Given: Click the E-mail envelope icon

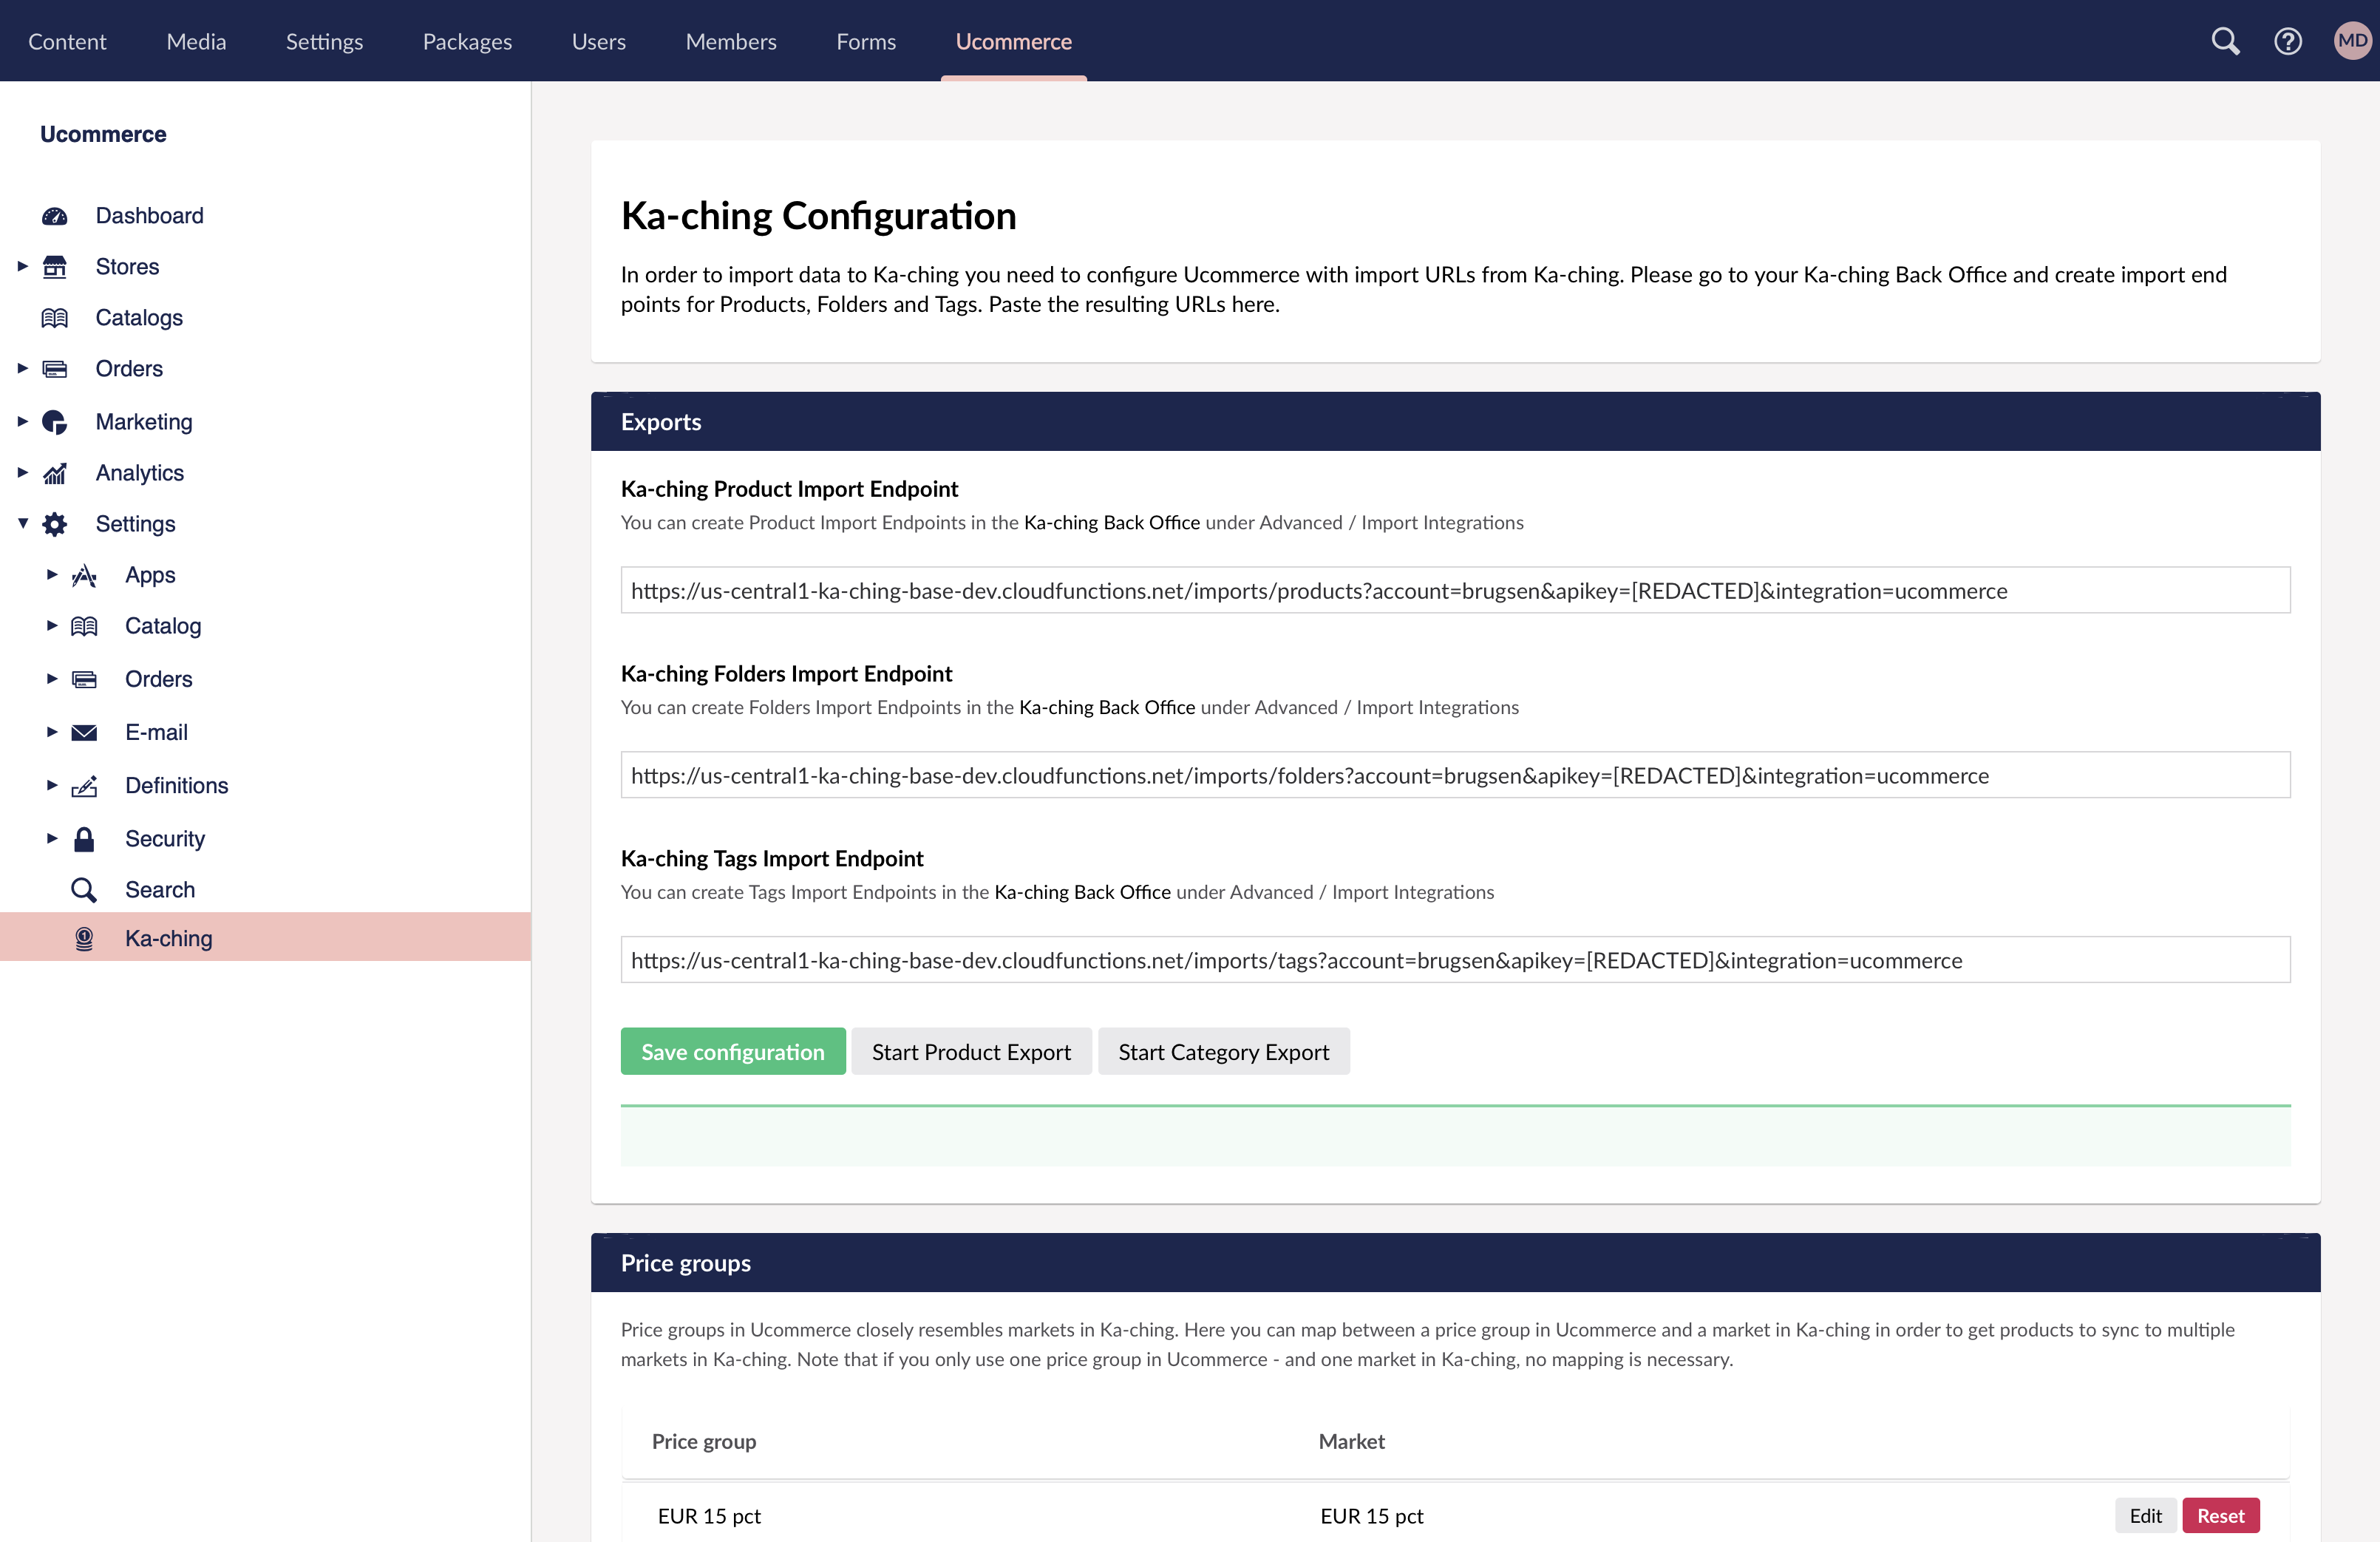Looking at the screenshot, I should point(84,732).
